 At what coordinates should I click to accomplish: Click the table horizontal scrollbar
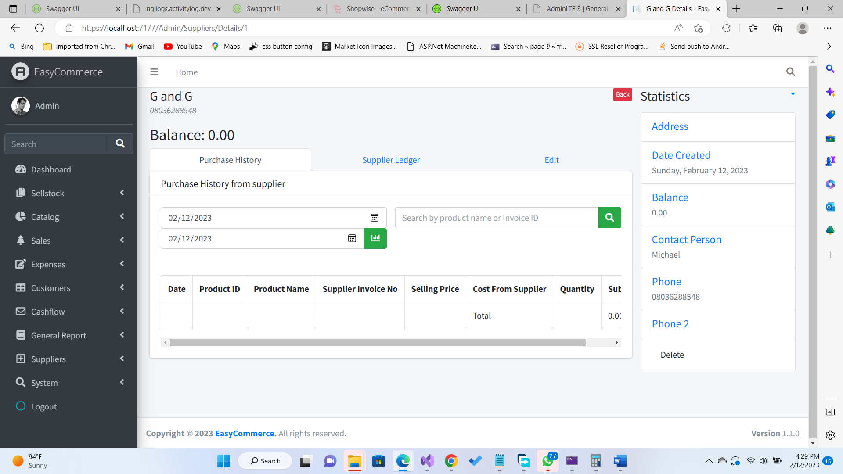378,342
